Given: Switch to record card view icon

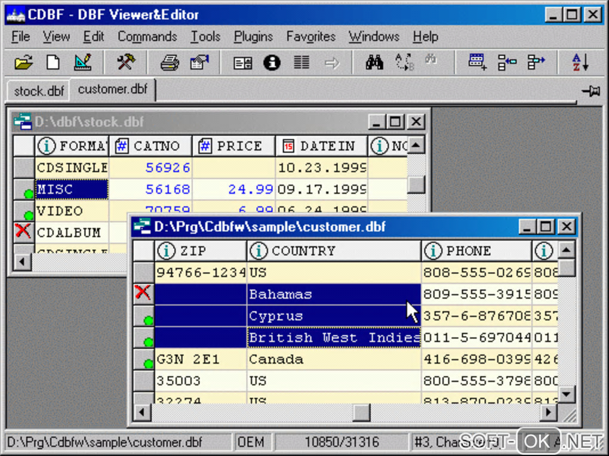Looking at the screenshot, I should 243,63.
